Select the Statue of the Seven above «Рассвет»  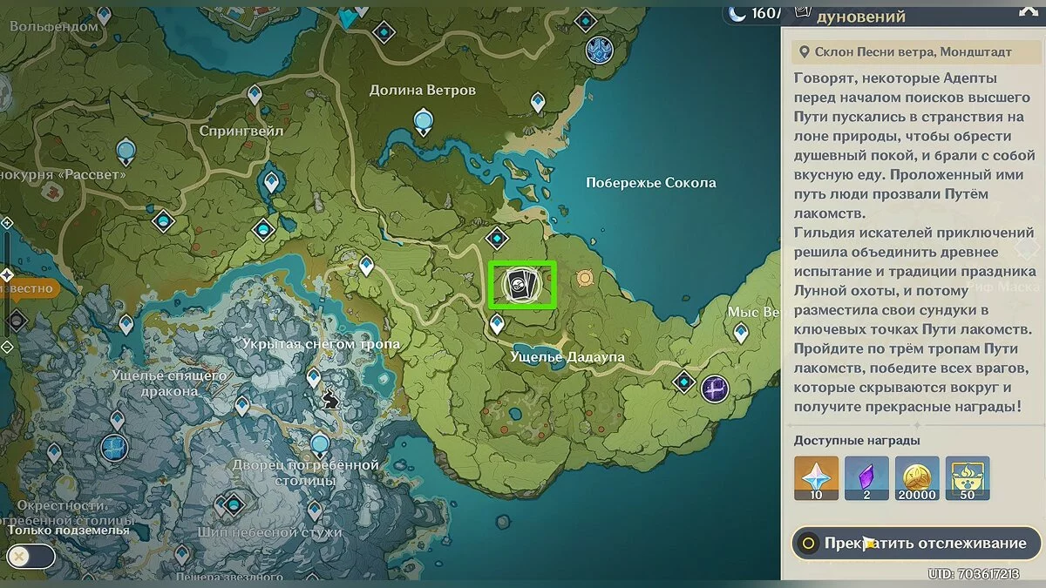[126, 152]
